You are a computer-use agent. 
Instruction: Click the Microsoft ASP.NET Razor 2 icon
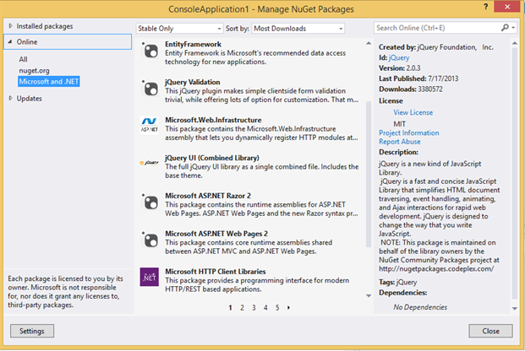pos(150,202)
